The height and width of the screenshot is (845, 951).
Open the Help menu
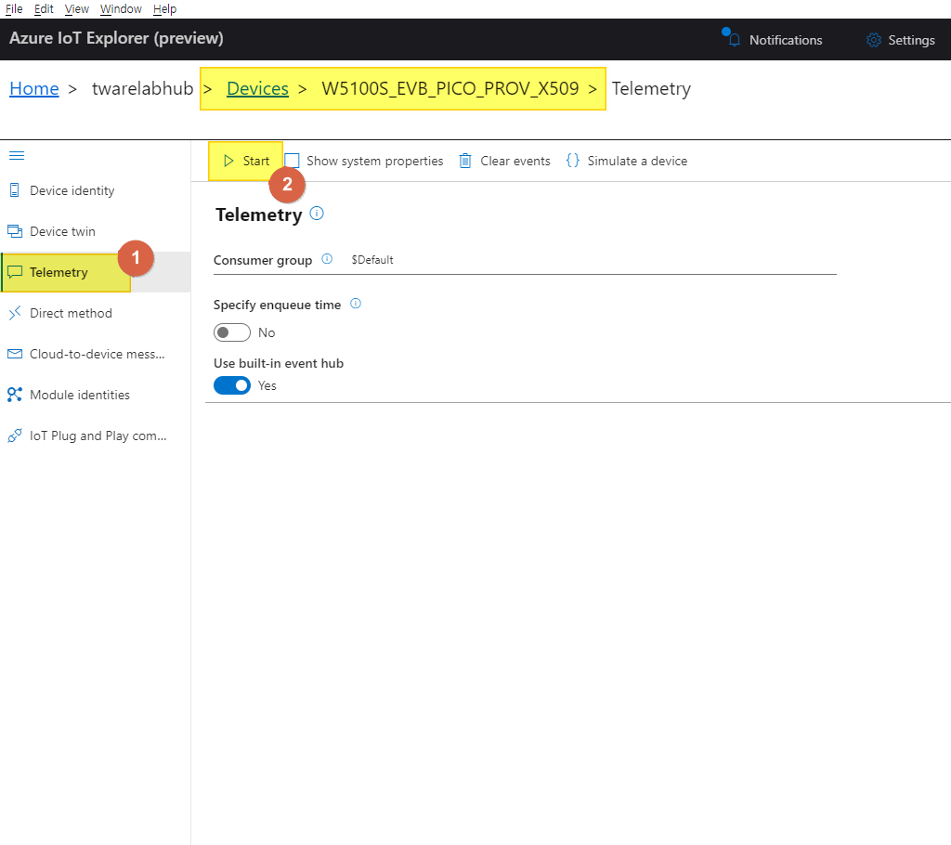164,8
